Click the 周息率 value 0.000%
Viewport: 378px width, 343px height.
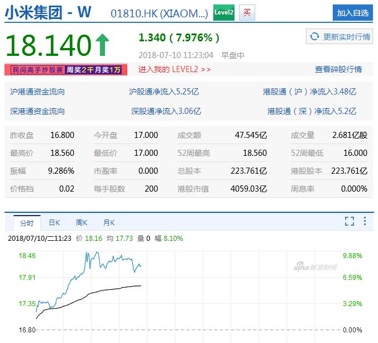tap(354, 189)
